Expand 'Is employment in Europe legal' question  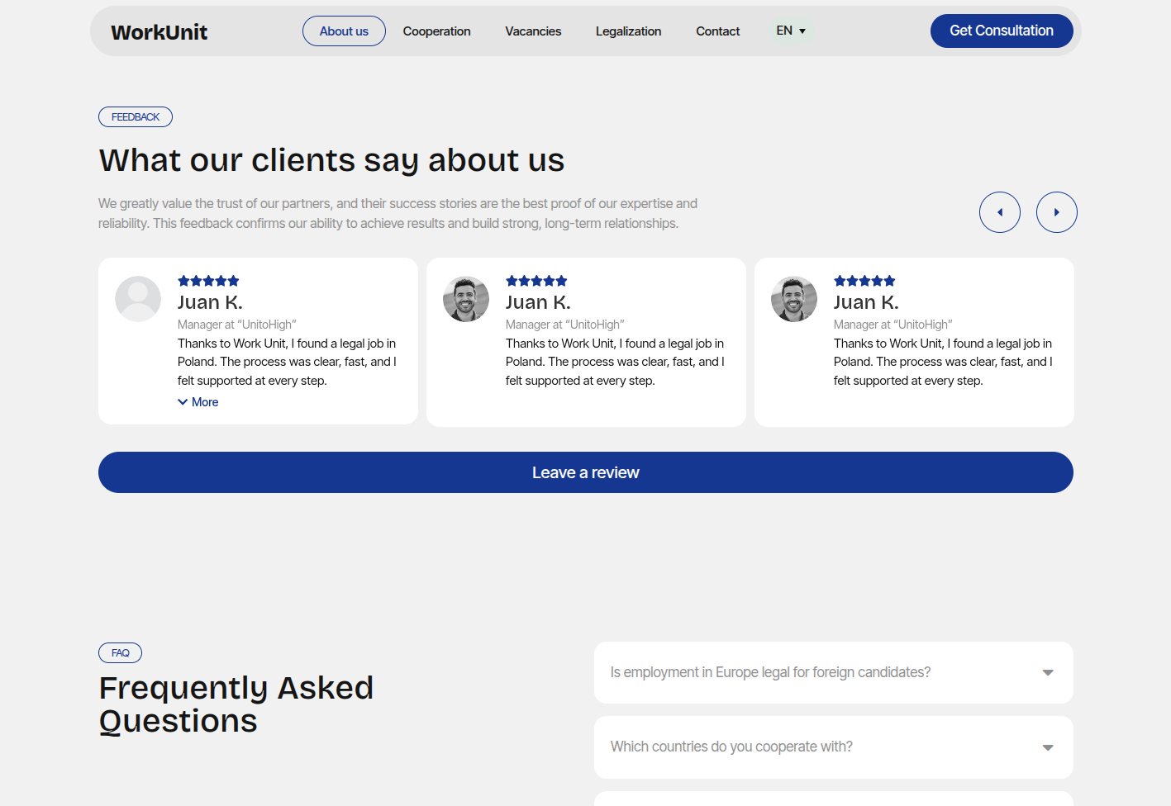(x=833, y=672)
